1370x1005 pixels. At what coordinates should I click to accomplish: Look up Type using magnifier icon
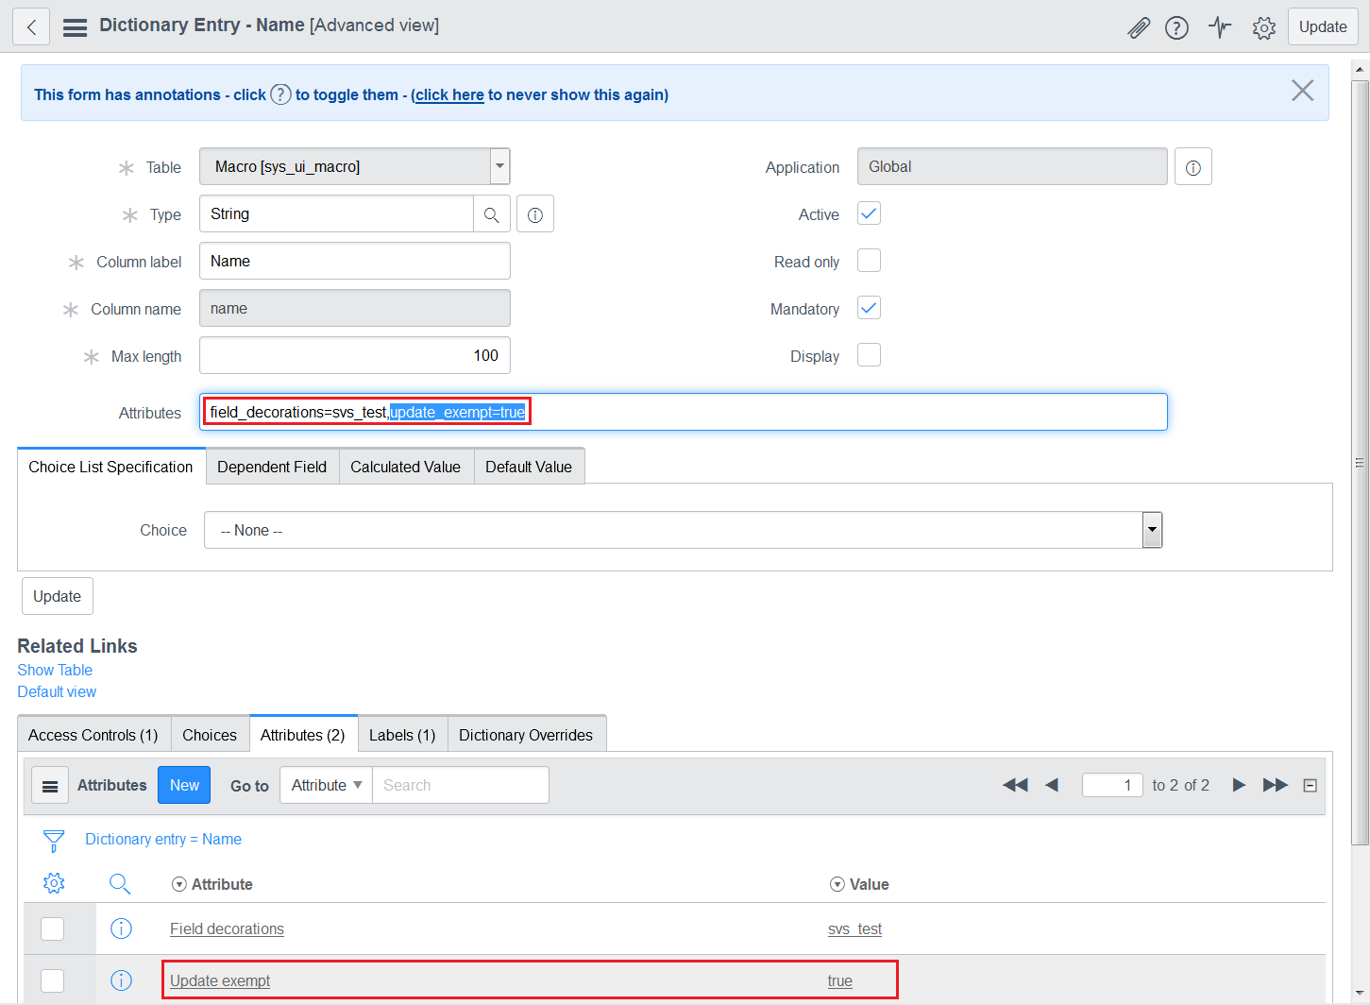click(x=491, y=214)
